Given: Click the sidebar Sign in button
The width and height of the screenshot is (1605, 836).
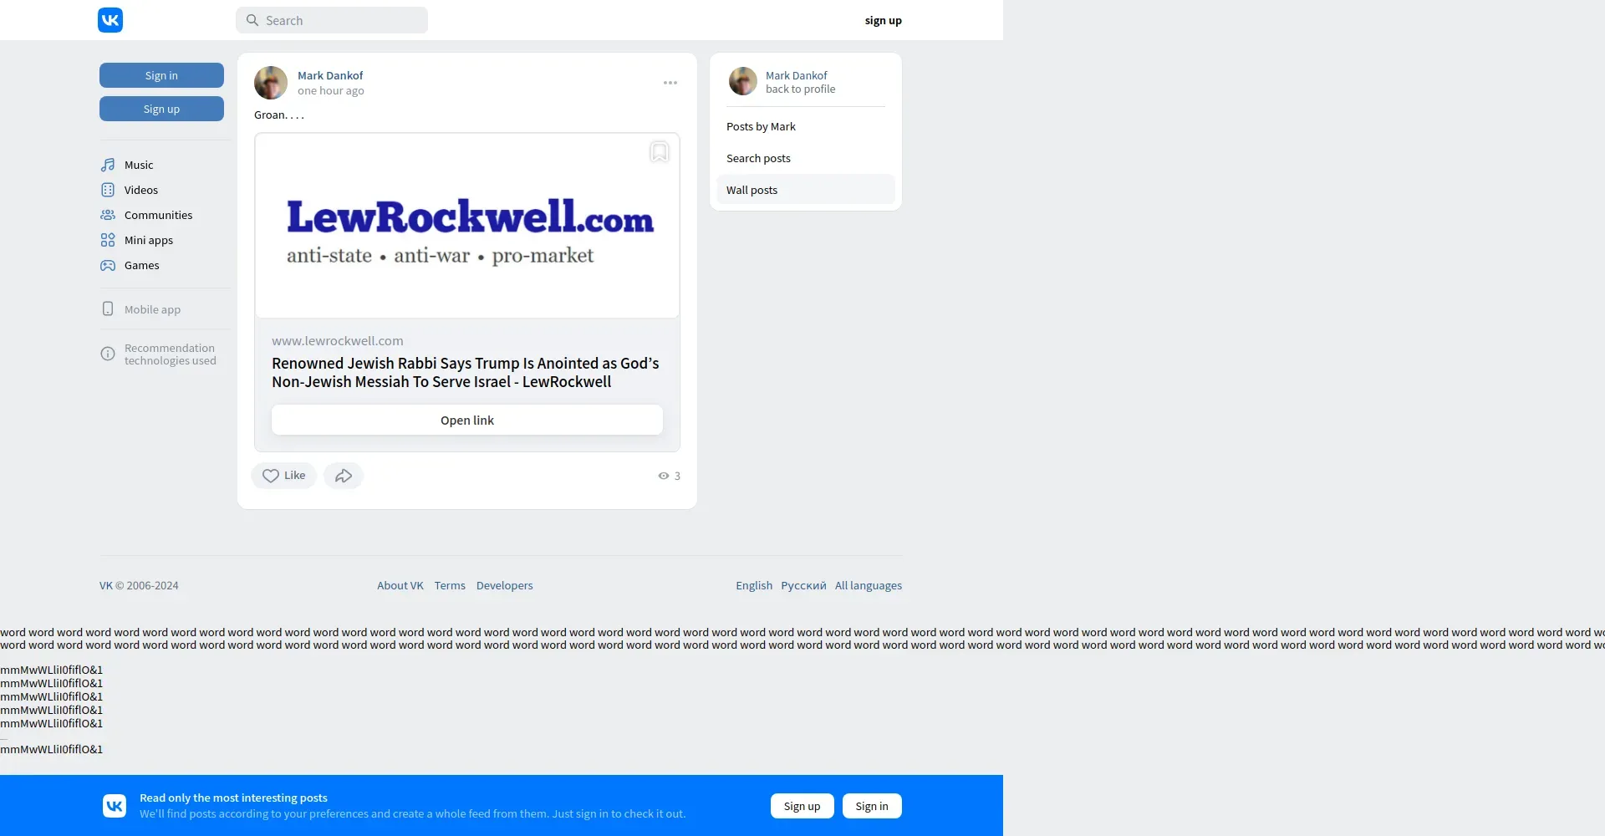Looking at the screenshot, I should click(x=161, y=75).
